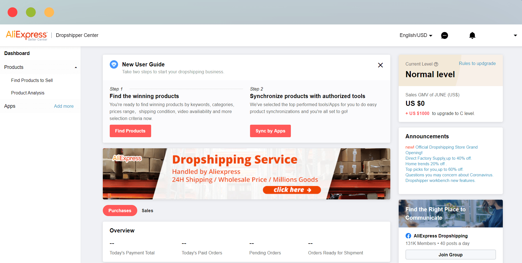This screenshot has width=522, height=263.
Task: Open Home trends 20% off announcement
Action: (x=426, y=164)
